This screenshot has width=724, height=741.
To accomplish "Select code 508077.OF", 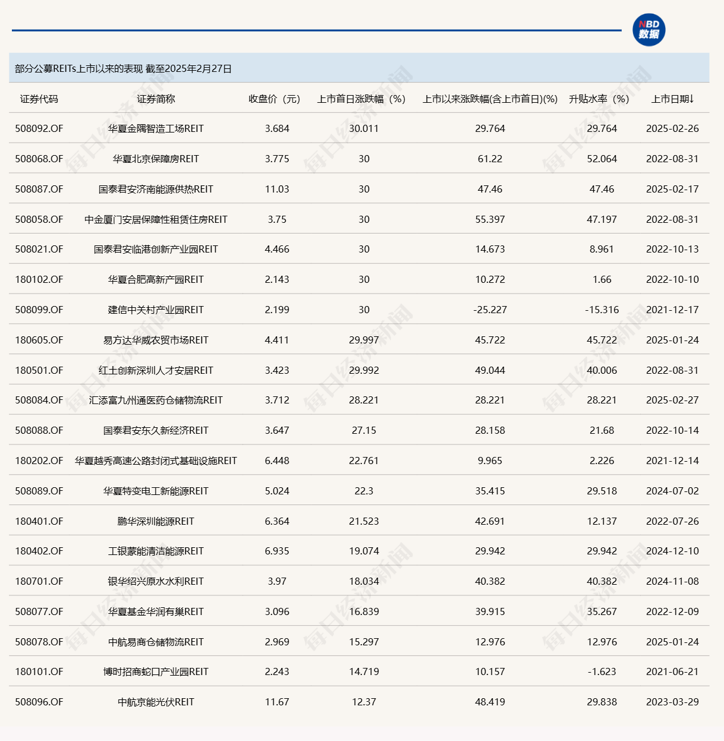I will coord(39,611).
